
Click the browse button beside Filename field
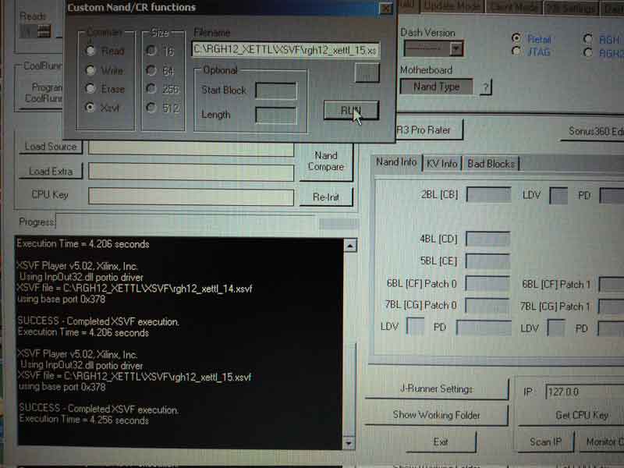pyautogui.click(x=367, y=73)
